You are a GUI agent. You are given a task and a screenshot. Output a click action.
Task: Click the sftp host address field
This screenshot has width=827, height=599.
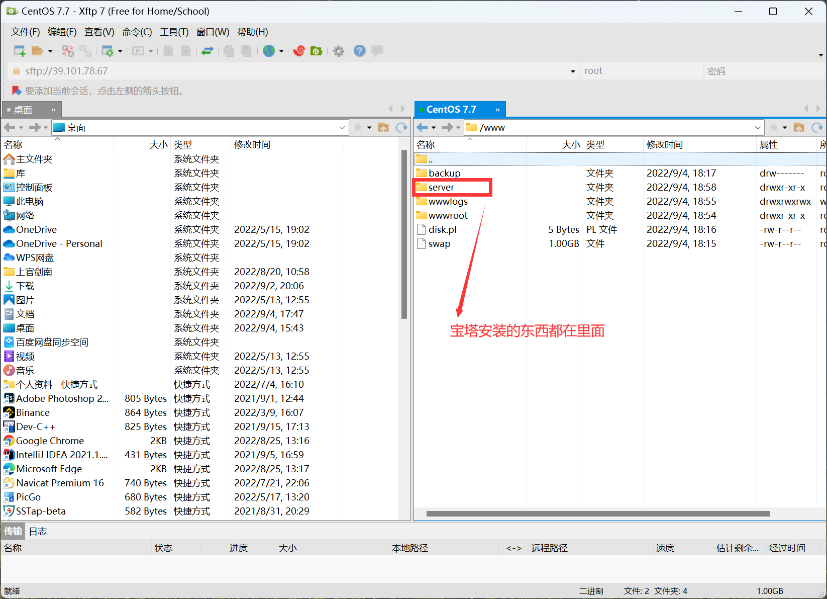coord(294,71)
